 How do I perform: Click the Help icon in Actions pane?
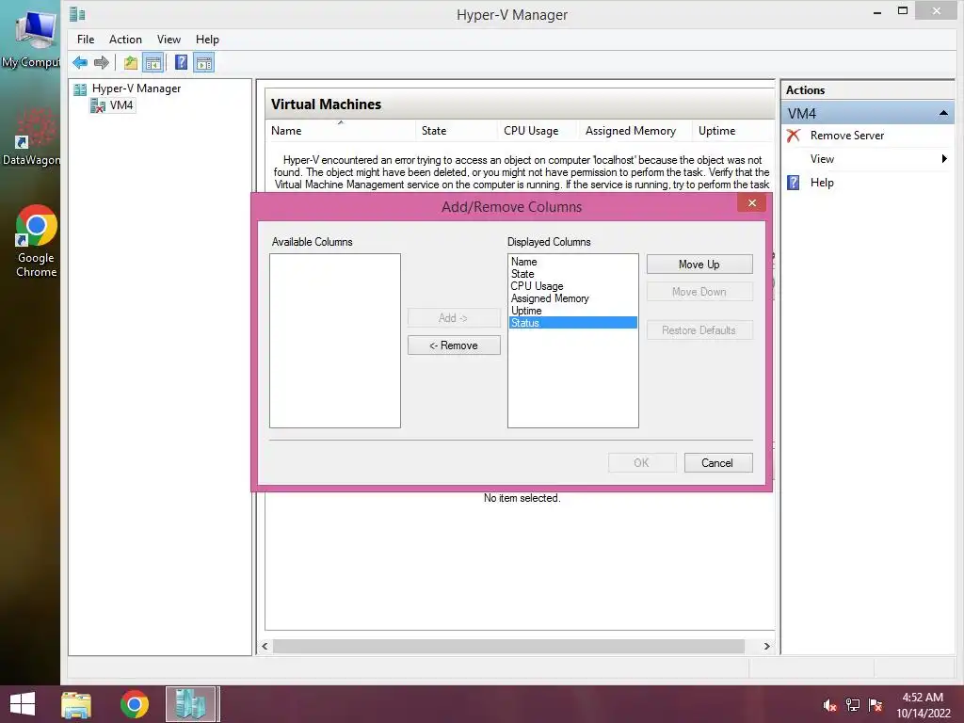[x=794, y=183]
